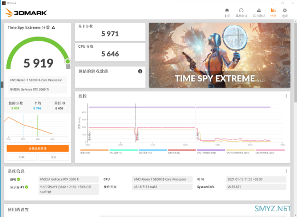Viewport: 297px width, 217px height.
Task: Click the warning triangle beside Time Spy Extreme 分数
Action: click(x=53, y=28)
